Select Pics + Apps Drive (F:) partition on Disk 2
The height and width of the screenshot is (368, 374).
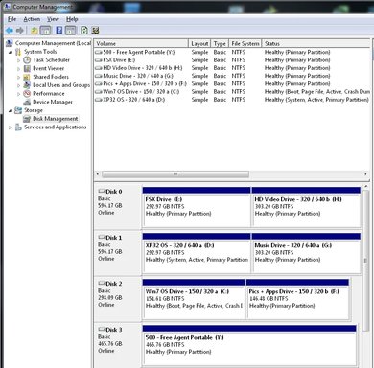[297, 299]
